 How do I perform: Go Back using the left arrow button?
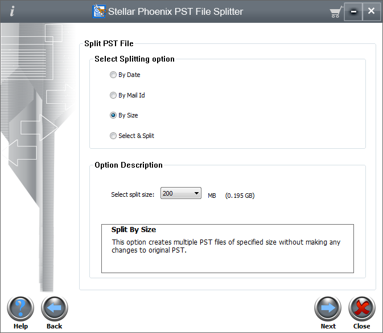tap(55, 308)
